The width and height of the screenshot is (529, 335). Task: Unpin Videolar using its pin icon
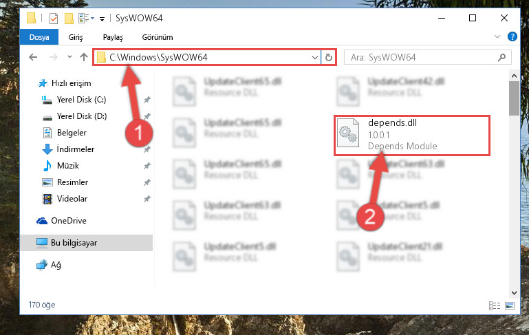(x=147, y=199)
